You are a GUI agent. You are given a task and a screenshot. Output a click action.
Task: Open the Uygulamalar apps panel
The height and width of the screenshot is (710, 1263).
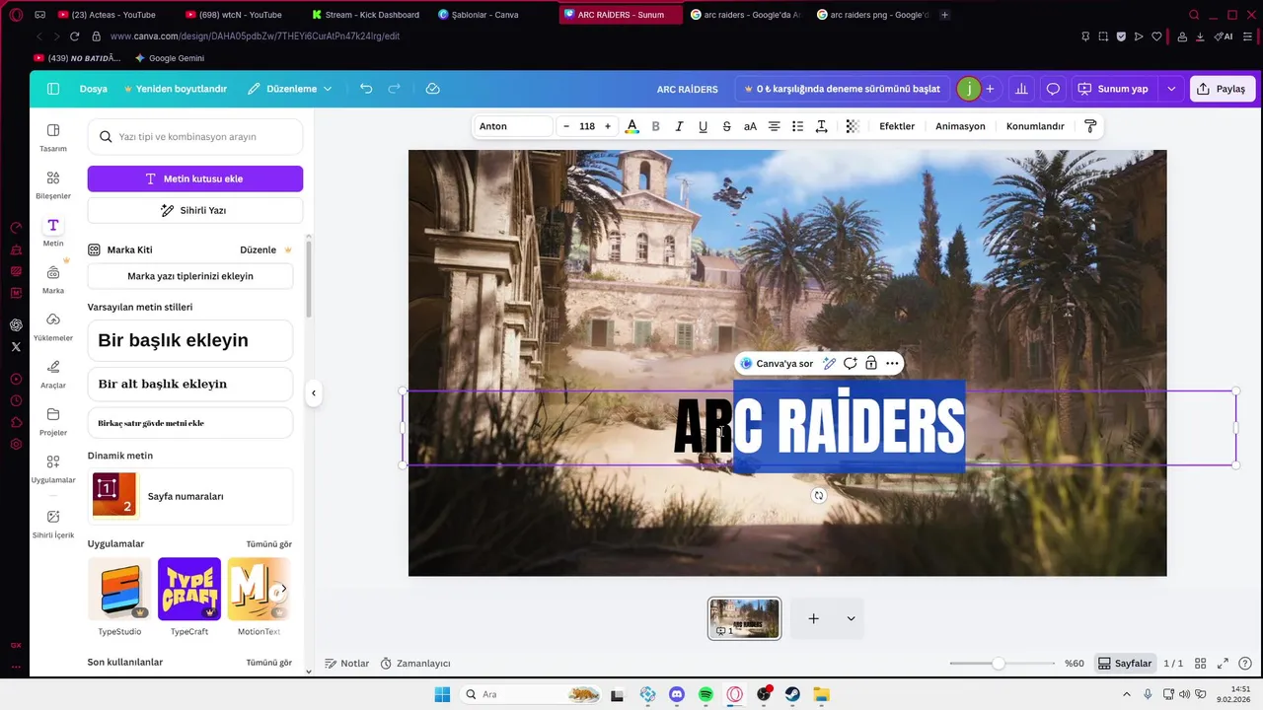click(53, 468)
